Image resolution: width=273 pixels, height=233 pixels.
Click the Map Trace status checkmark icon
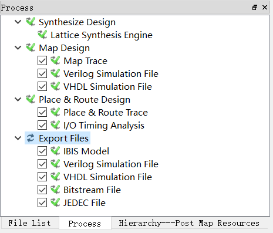coord(55,60)
